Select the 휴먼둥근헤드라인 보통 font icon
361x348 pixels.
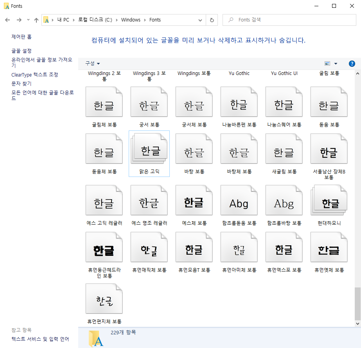(104, 247)
